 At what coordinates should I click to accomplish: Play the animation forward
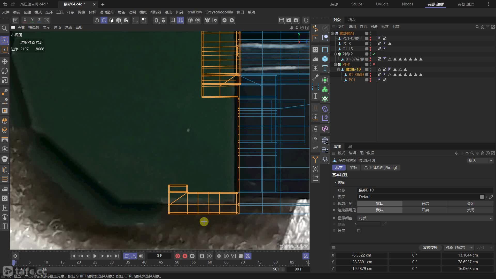tap(95, 256)
